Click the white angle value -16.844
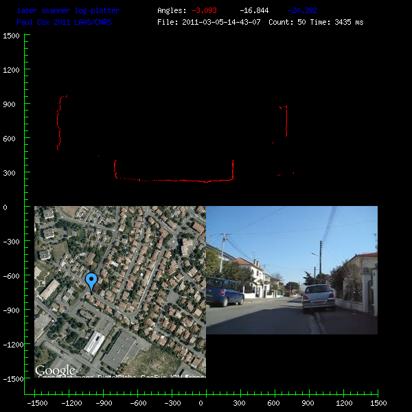The height and width of the screenshot is (412, 412). tap(254, 10)
